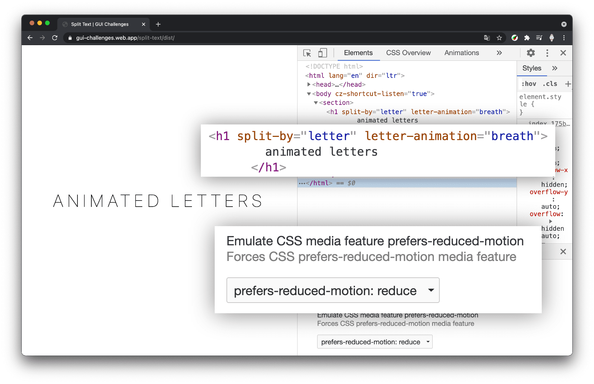
Task: Switch to the Animations tab
Action: point(461,53)
